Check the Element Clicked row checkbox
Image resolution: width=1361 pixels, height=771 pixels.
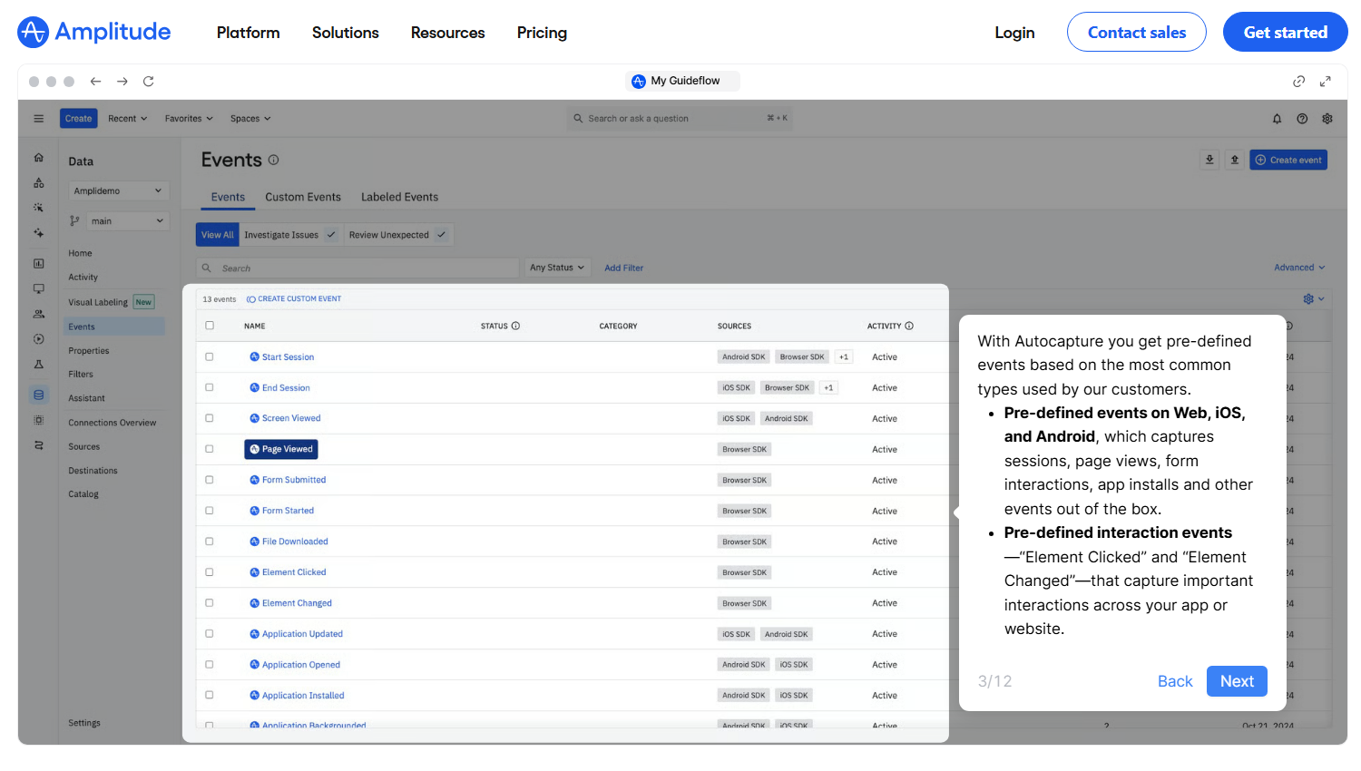coord(210,572)
